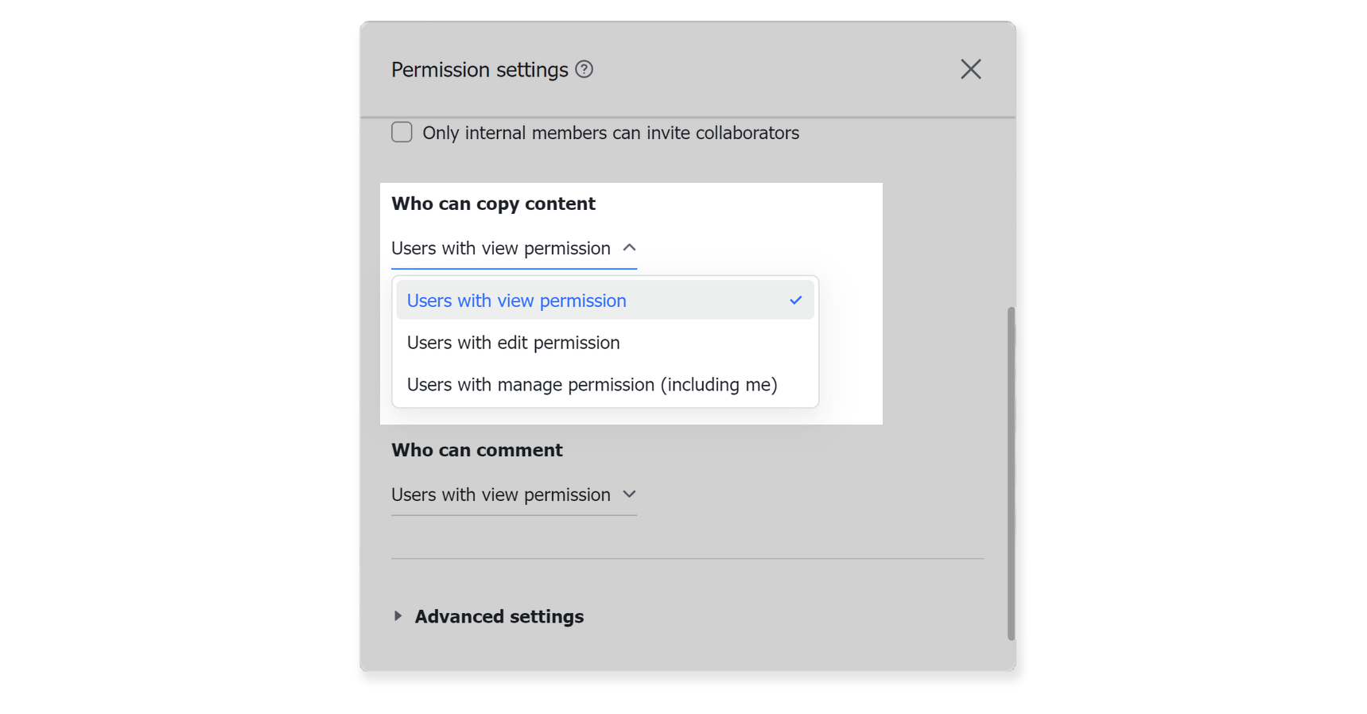Click the X icon to dismiss the dialog
1367x714 pixels.
click(x=970, y=69)
